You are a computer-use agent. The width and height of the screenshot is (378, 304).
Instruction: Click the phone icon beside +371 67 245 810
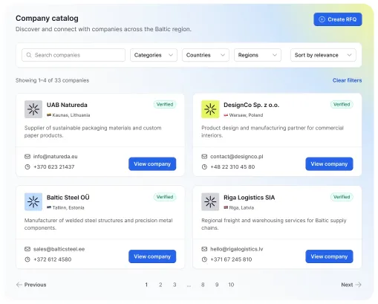(204, 259)
